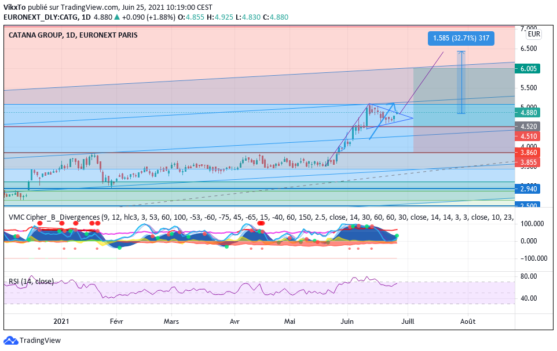Image resolution: width=557 pixels, height=351 pixels.
Task: Select the RSI (14, close) indicator label
Action: (31, 282)
